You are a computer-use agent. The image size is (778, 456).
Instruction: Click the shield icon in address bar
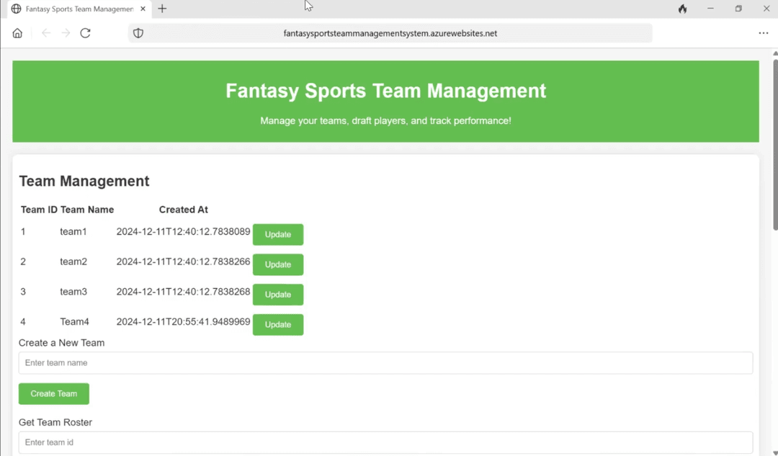coord(138,33)
